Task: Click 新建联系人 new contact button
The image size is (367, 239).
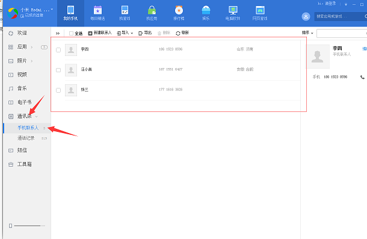Action: tap(100, 33)
